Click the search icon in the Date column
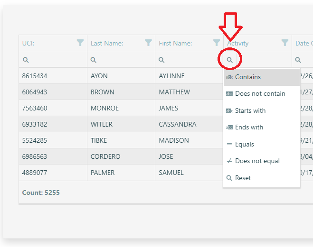The image size is (313, 247). tap(298, 60)
